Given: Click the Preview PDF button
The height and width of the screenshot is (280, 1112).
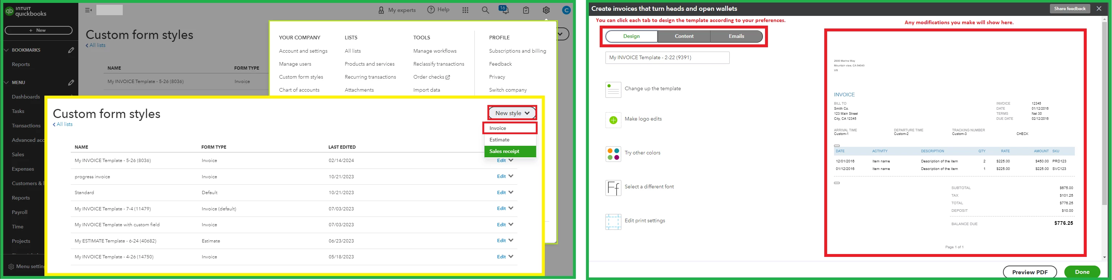Looking at the screenshot, I should pyautogui.click(x=1030, y=272).
